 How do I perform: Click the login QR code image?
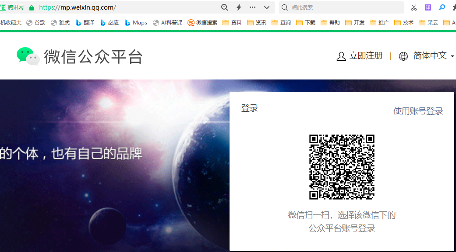point(342,167)
